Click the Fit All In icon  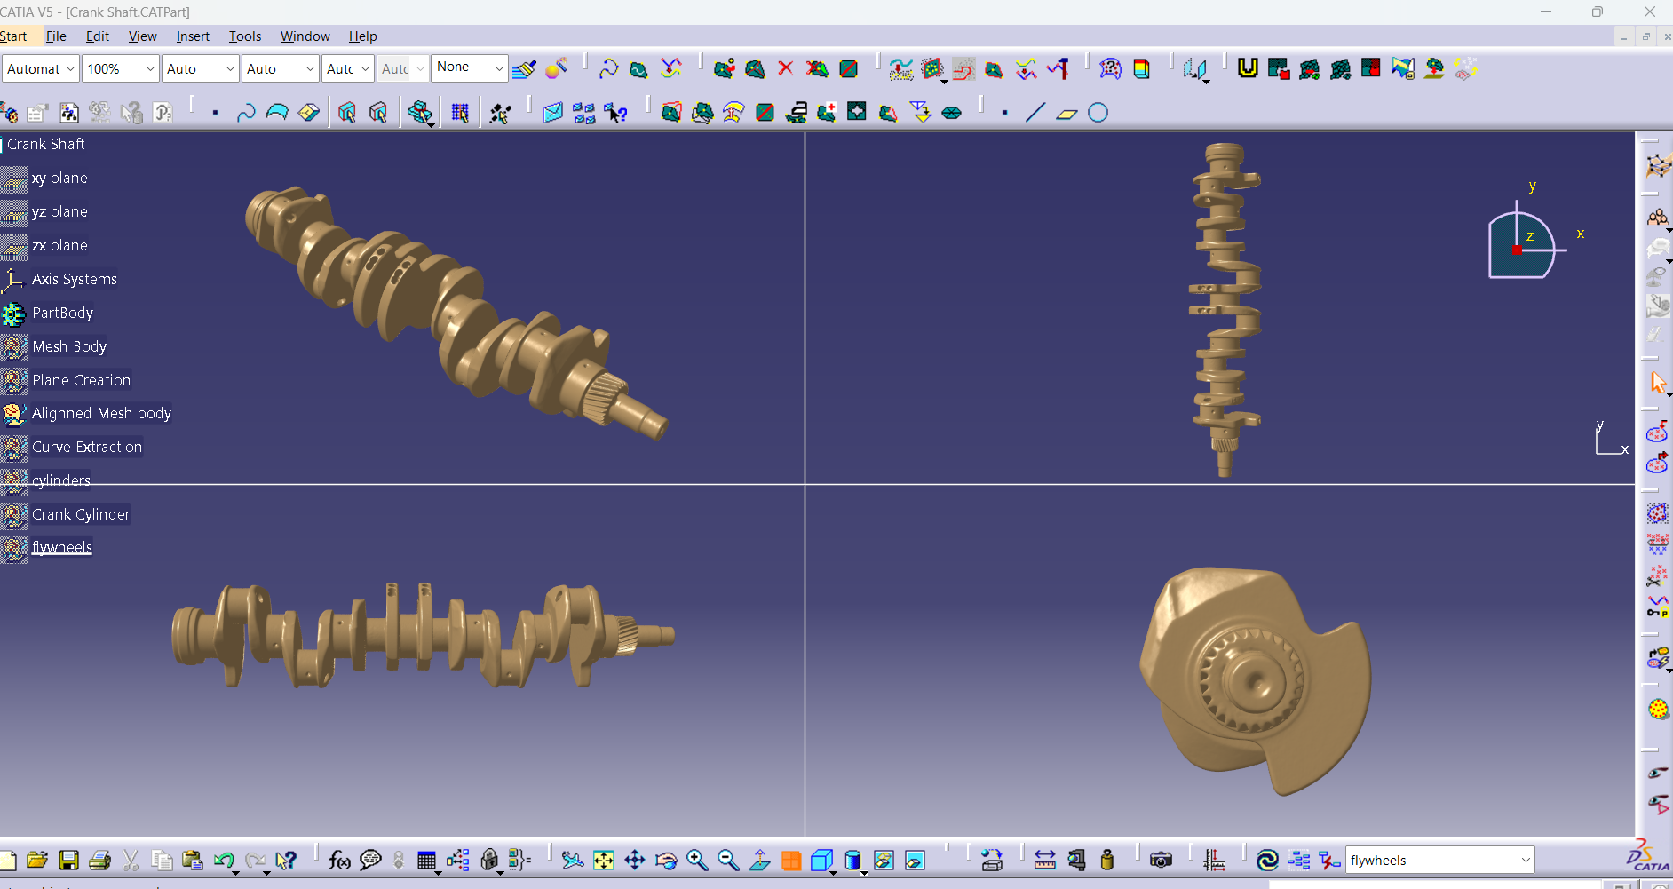(x=604, y=860)
